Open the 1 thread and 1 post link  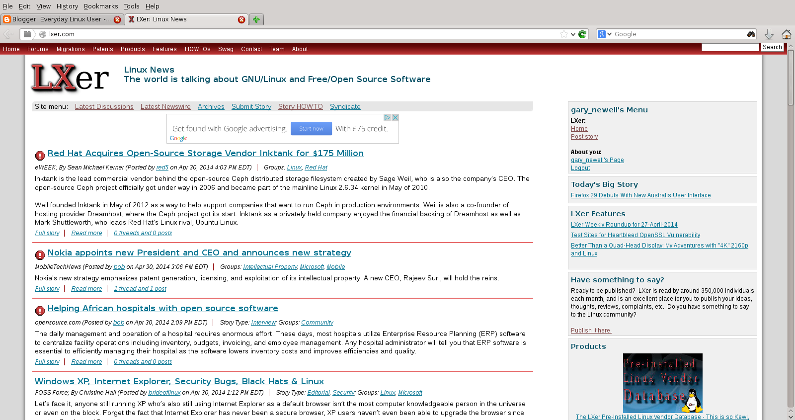coord(140,289)
